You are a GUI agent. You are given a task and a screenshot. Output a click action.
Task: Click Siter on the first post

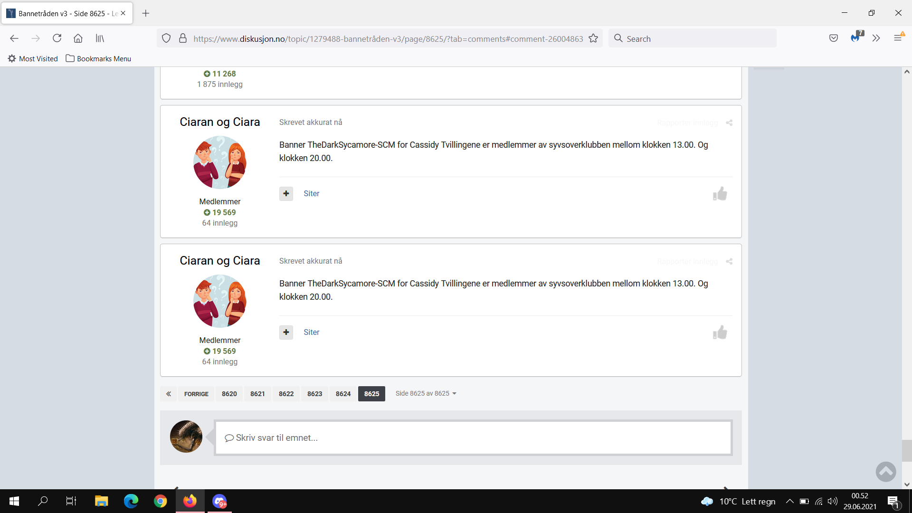pyautogui.click(x=312, y=194)
